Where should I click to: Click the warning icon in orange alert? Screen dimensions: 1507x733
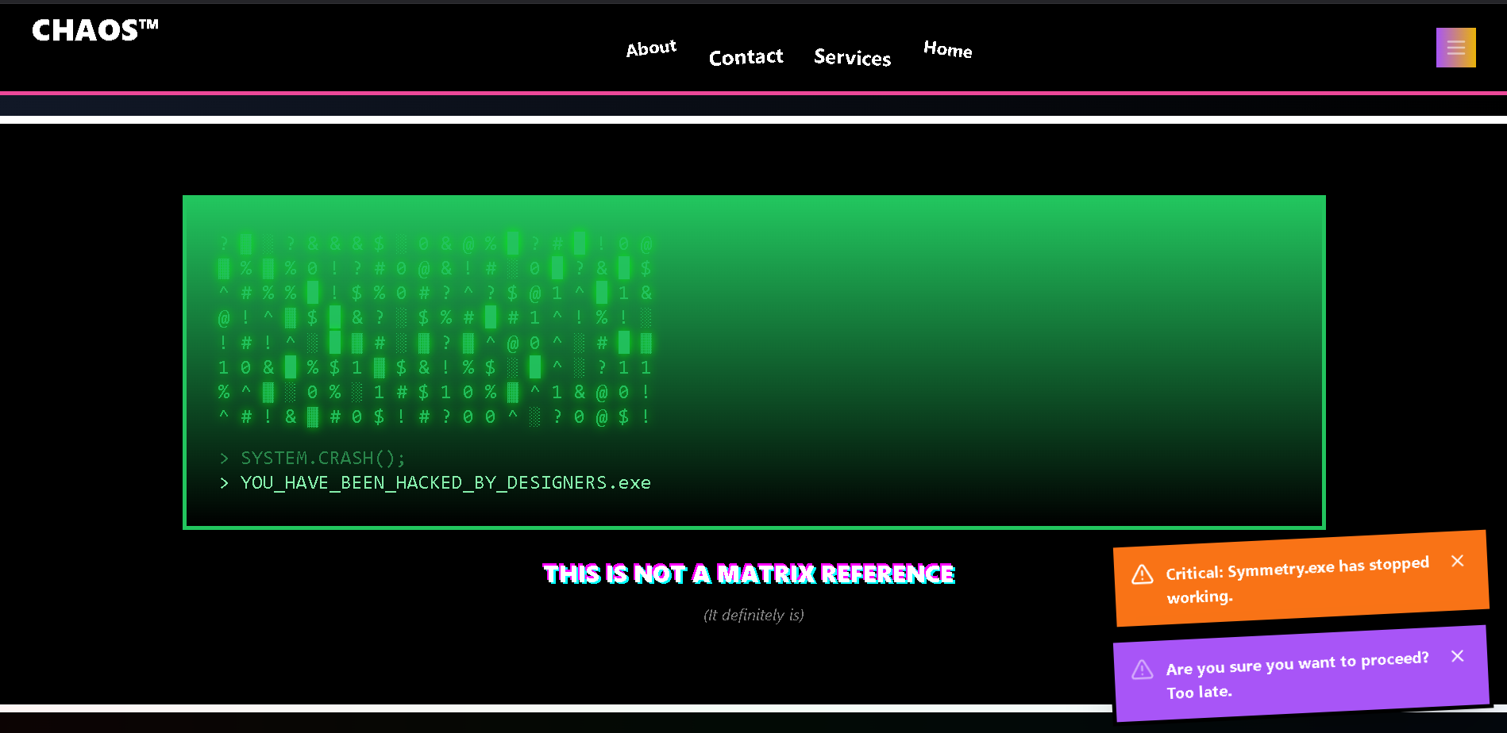[1142, 574]
